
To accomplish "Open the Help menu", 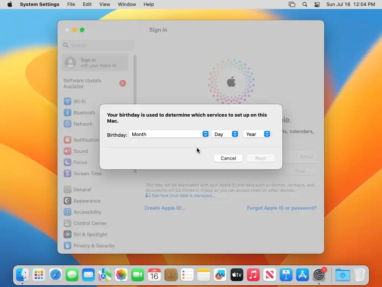I will 148,4.
